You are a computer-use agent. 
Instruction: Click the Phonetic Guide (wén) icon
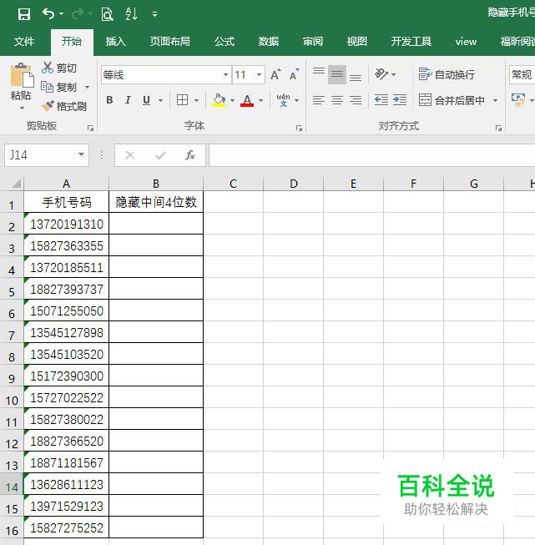[283, 100]
